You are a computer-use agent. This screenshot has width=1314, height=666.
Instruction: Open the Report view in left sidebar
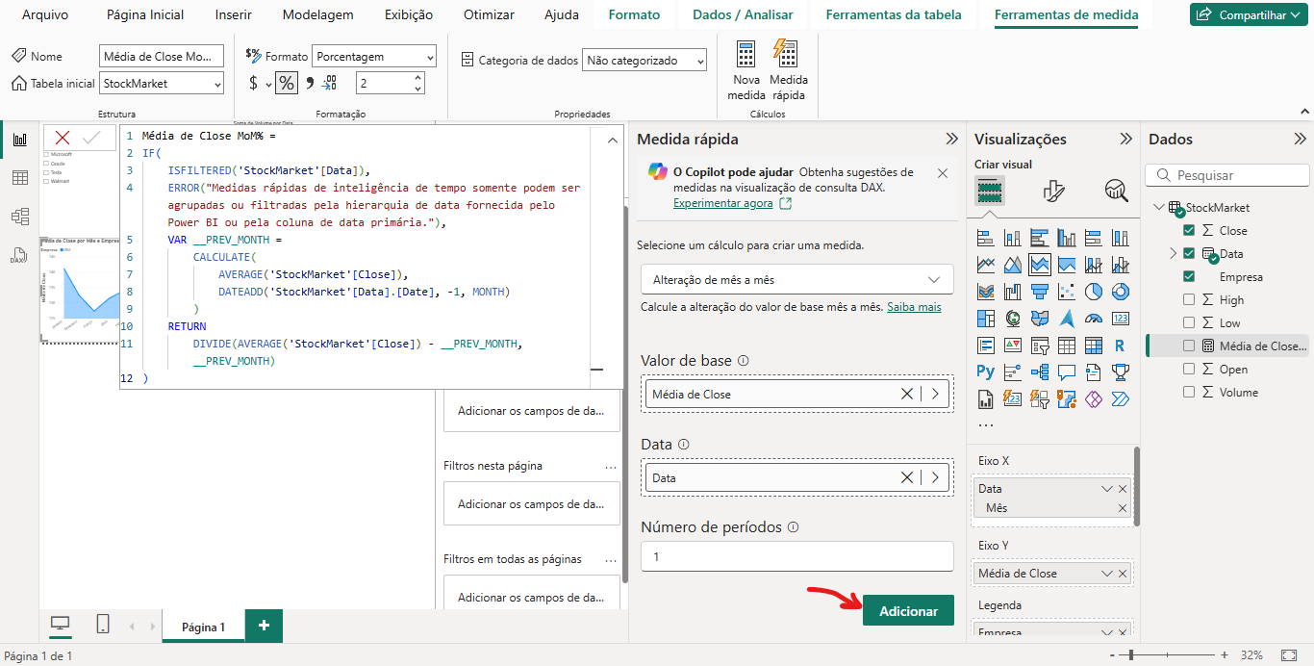(x=19, y=140)
